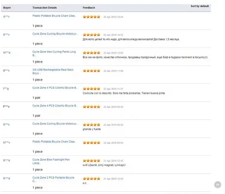225x194 pixels.
Task: Click star rating for M***a's cycling pants review
Action: pos(91,53)
